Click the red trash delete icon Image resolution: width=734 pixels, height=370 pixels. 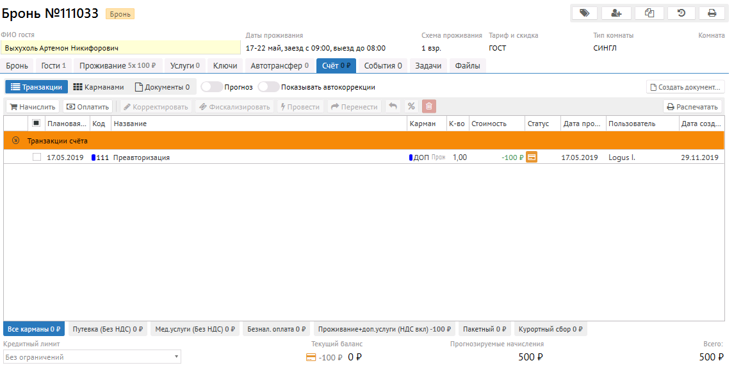click(429, 107)
